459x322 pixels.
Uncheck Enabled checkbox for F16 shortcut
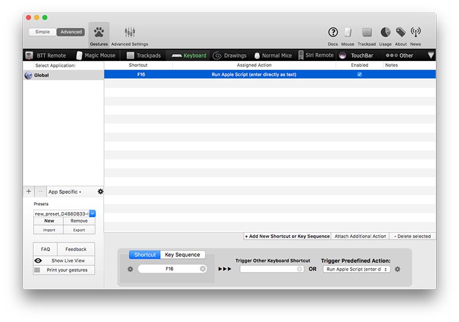[x=359, y=75]
